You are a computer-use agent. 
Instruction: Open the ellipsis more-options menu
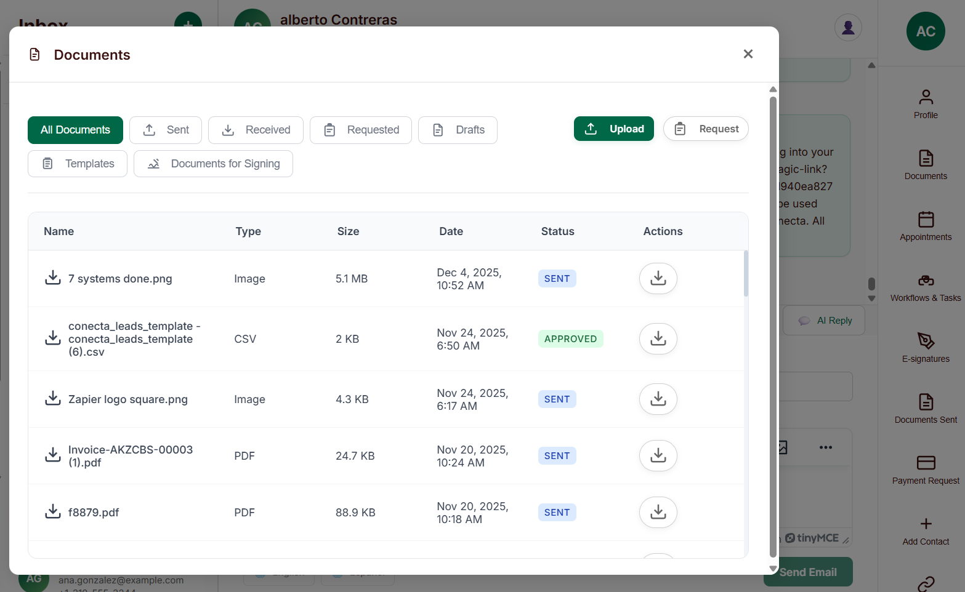[x=826, y=447]
